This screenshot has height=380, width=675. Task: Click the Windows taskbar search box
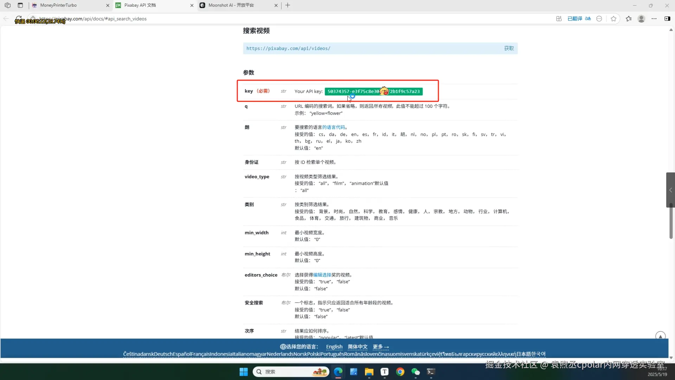(x=291, y=372)
